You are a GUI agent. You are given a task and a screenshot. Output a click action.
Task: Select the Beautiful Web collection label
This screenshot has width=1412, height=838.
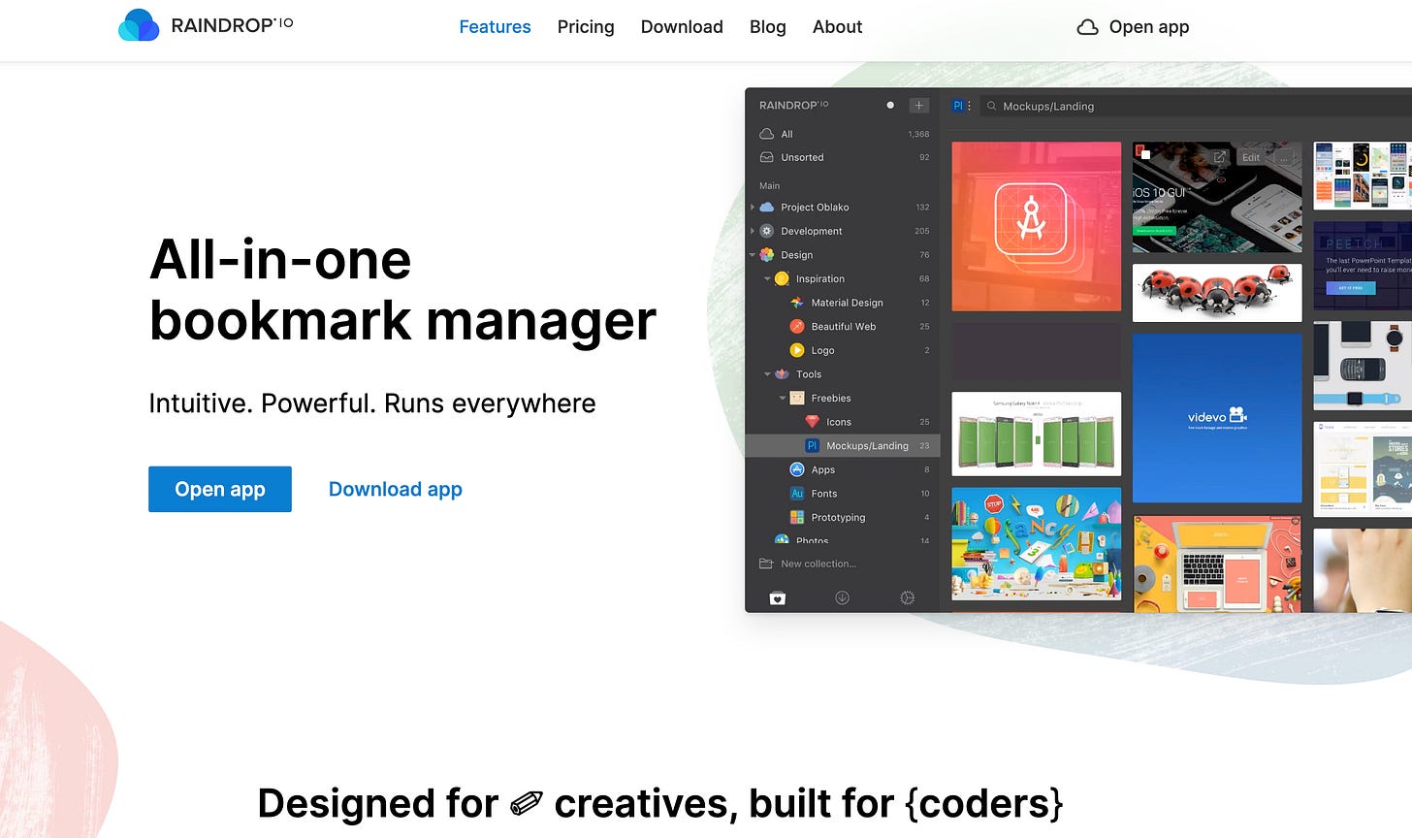(843, 327)
